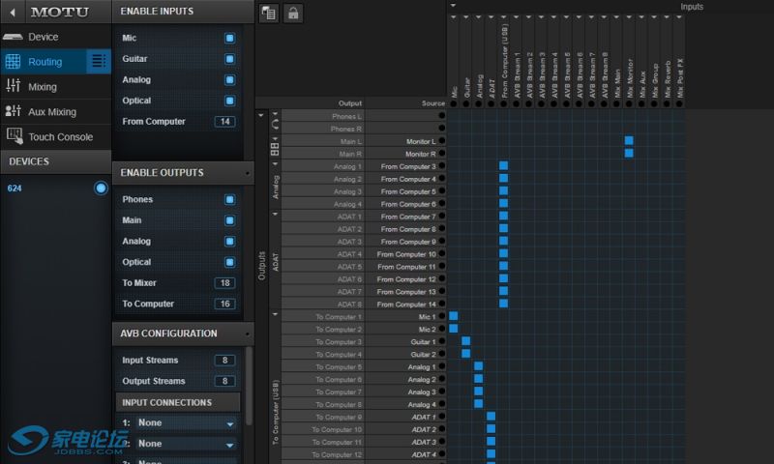Viewport: 774px width, 464px height.
Task: Click the sidebar toggle icon beside the lock
Action: click(x=269, y=13)
